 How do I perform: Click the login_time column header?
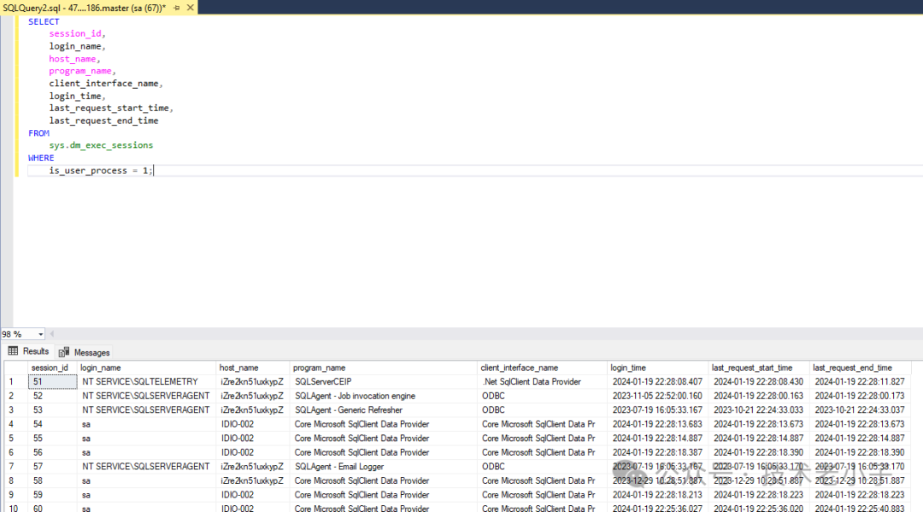pyautogui.click(x=657, y=368)
